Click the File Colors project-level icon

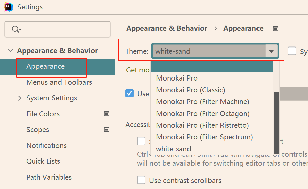(x=107, y=114)
